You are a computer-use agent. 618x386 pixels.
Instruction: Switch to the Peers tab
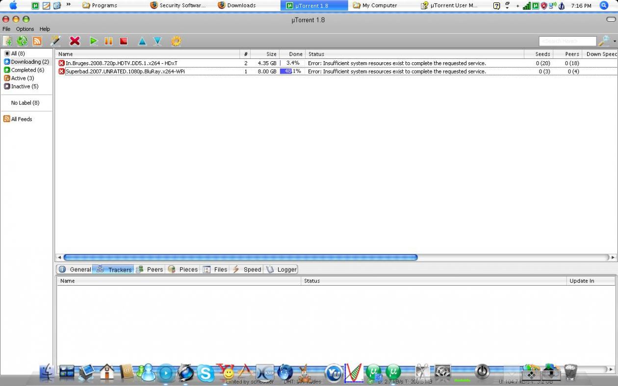150,269
